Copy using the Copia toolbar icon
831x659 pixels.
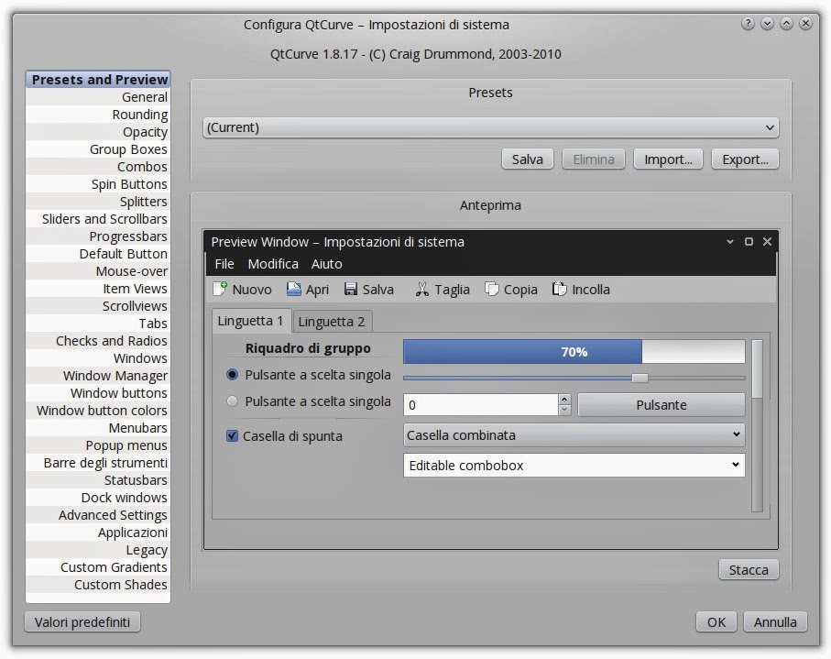[491, 289]
